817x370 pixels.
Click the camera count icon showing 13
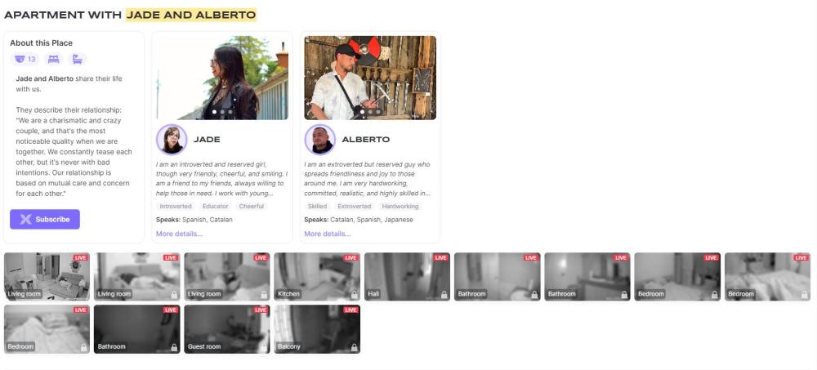25,59
